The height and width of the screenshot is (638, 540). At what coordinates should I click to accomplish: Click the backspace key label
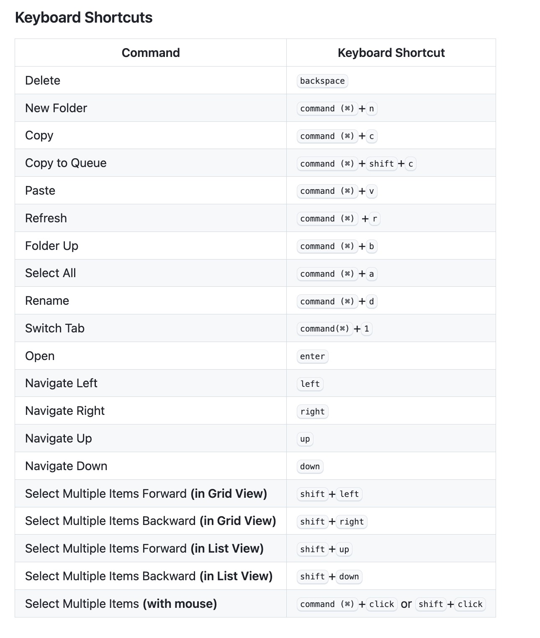(322, 81)
